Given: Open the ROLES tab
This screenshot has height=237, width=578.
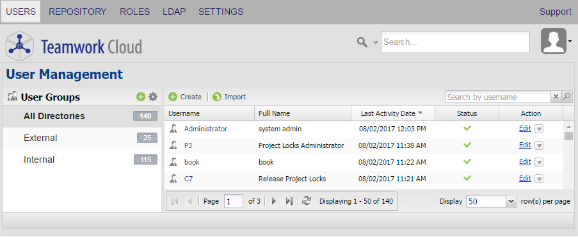Looking at the screenshot, I should pyautogui.click(x=134, y=12).
